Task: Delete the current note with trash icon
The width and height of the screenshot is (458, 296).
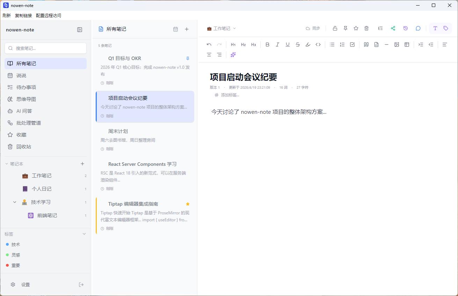Action: 366,28
